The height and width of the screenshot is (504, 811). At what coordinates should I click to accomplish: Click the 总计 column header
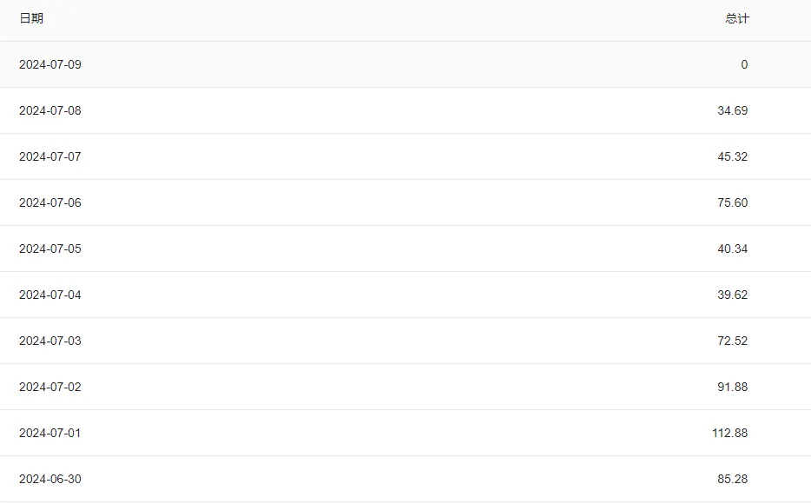point(737,18)
